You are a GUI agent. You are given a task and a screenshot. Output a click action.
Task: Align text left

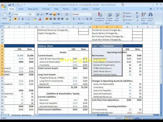click(x=47, y=19)
